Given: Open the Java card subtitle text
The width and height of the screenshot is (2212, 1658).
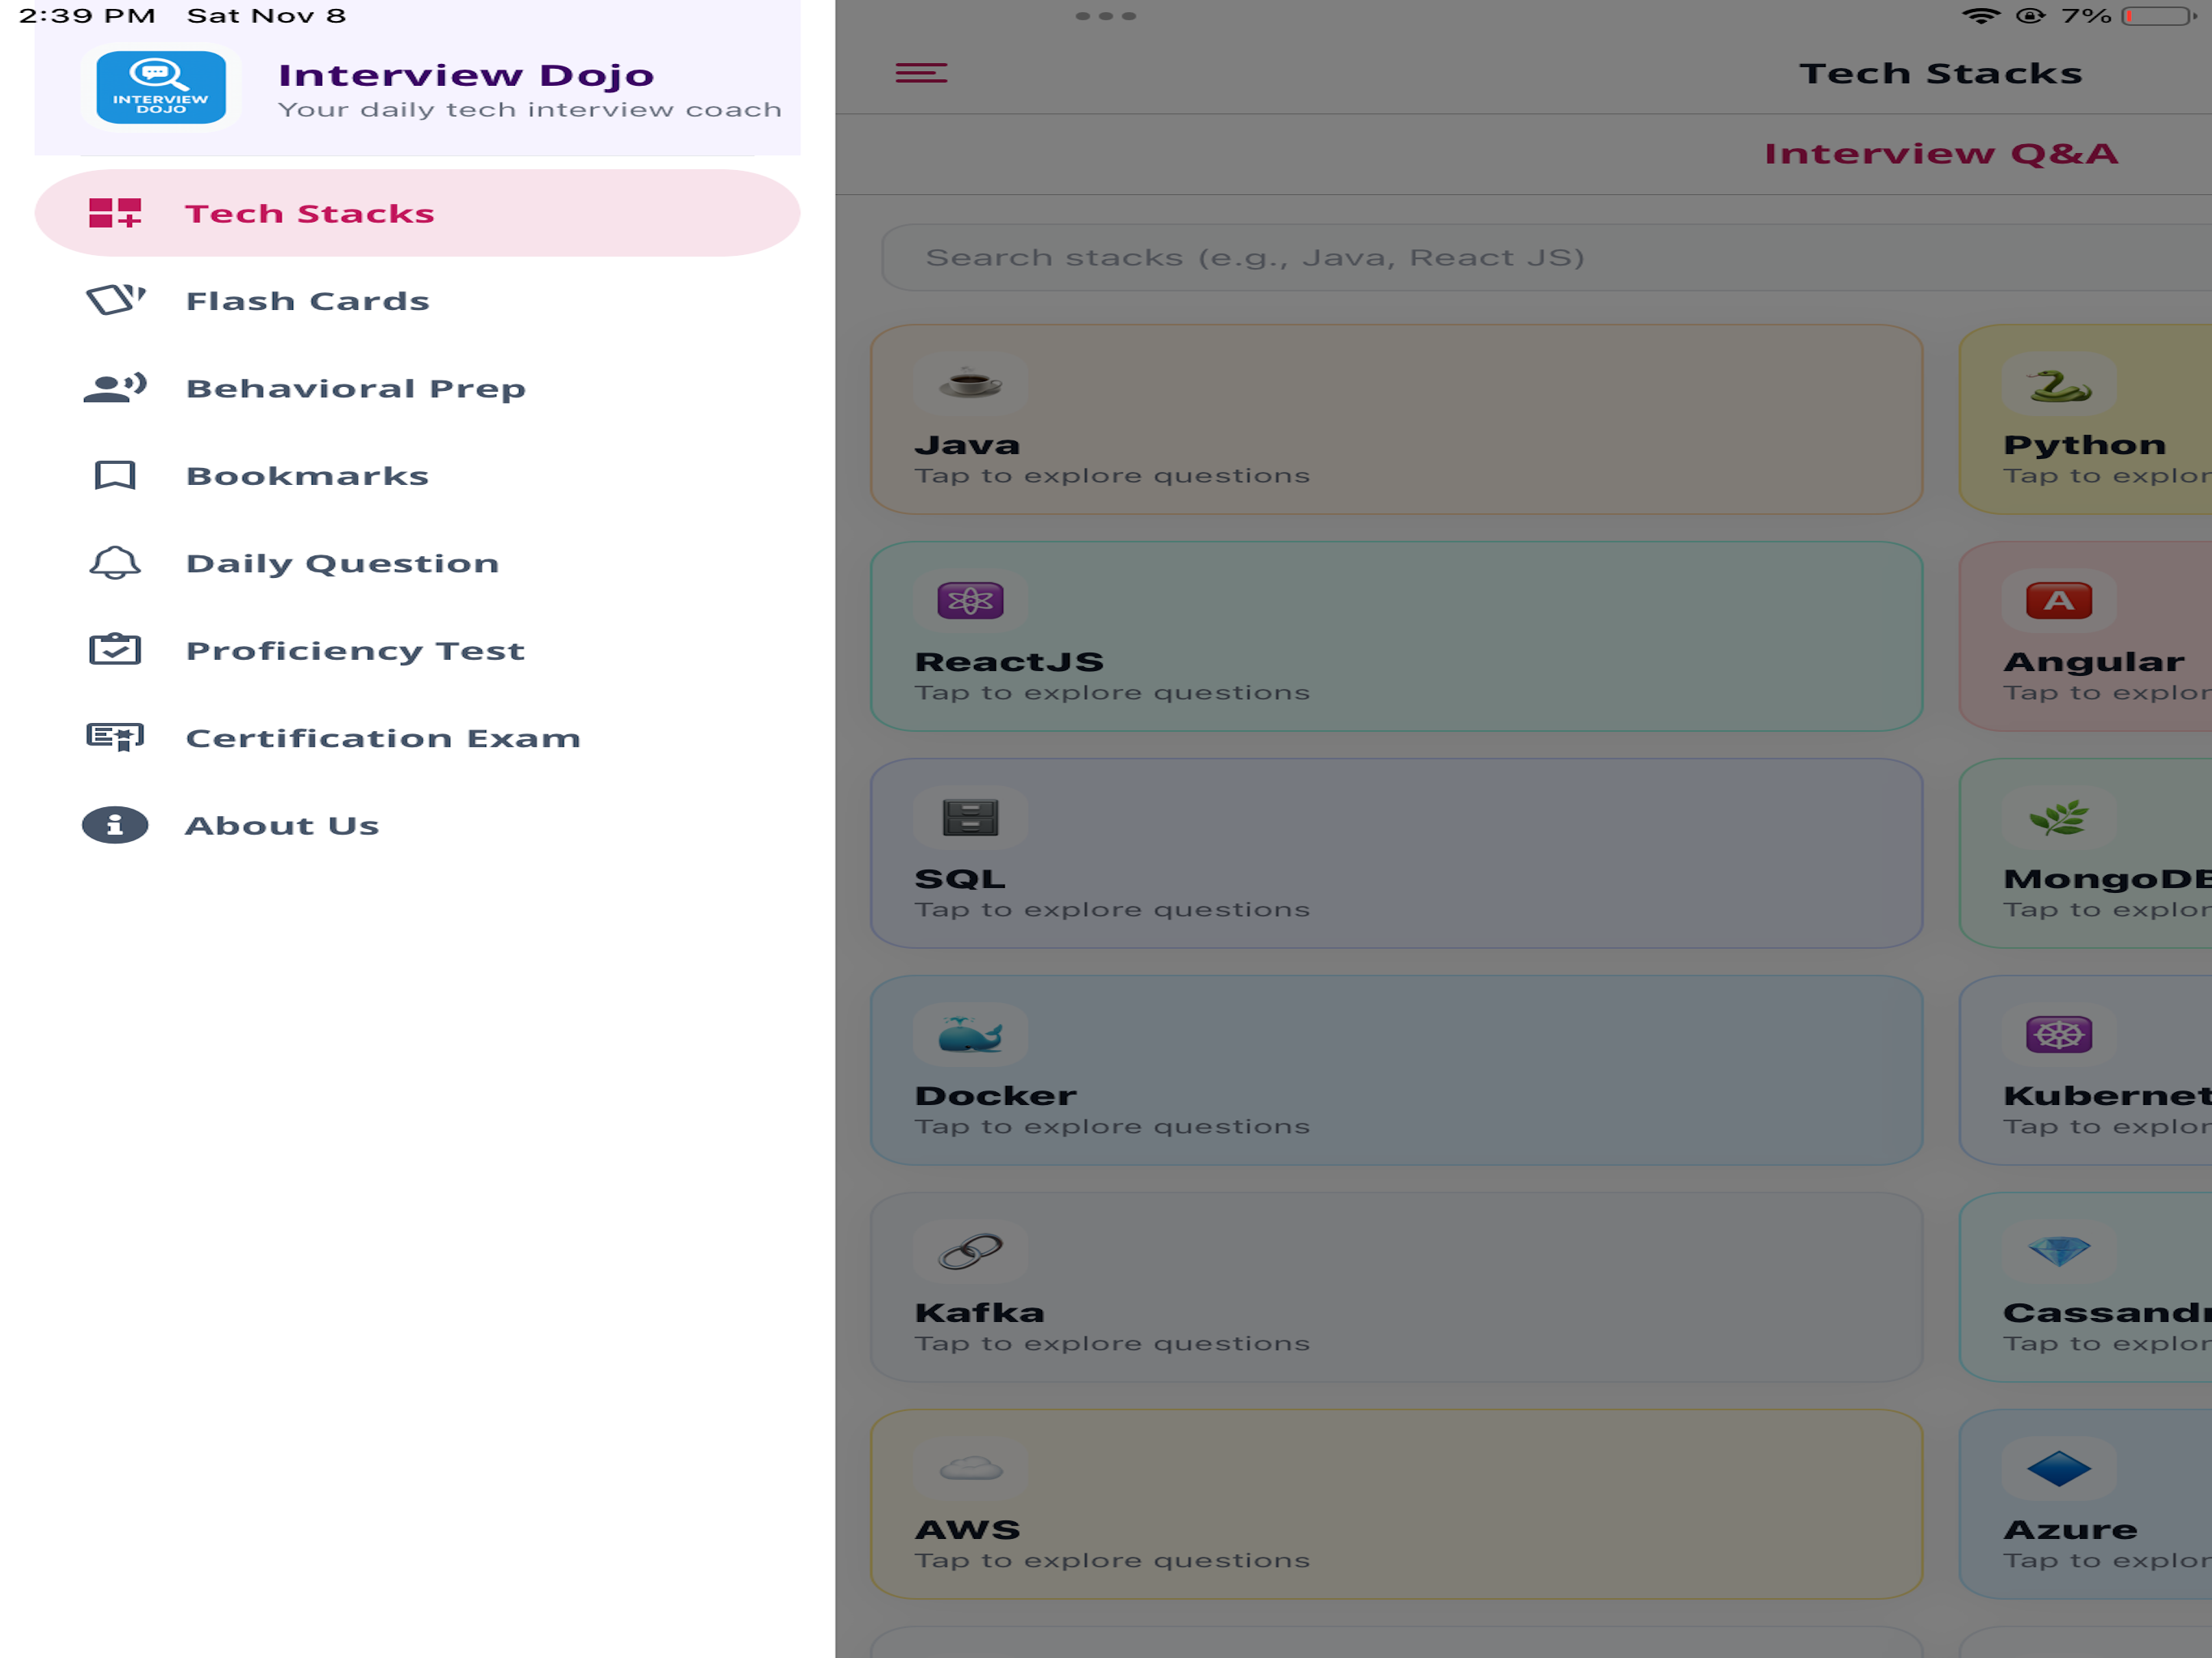Looking at the screenshot, I should [1112, 475].
